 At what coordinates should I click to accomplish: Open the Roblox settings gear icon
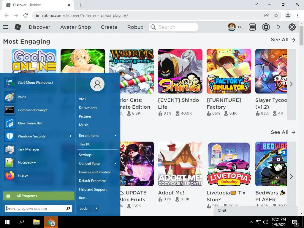[292, 27]
